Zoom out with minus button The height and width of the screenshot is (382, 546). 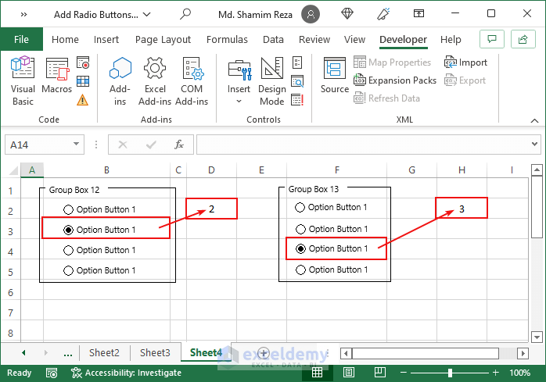pos(404,373)
